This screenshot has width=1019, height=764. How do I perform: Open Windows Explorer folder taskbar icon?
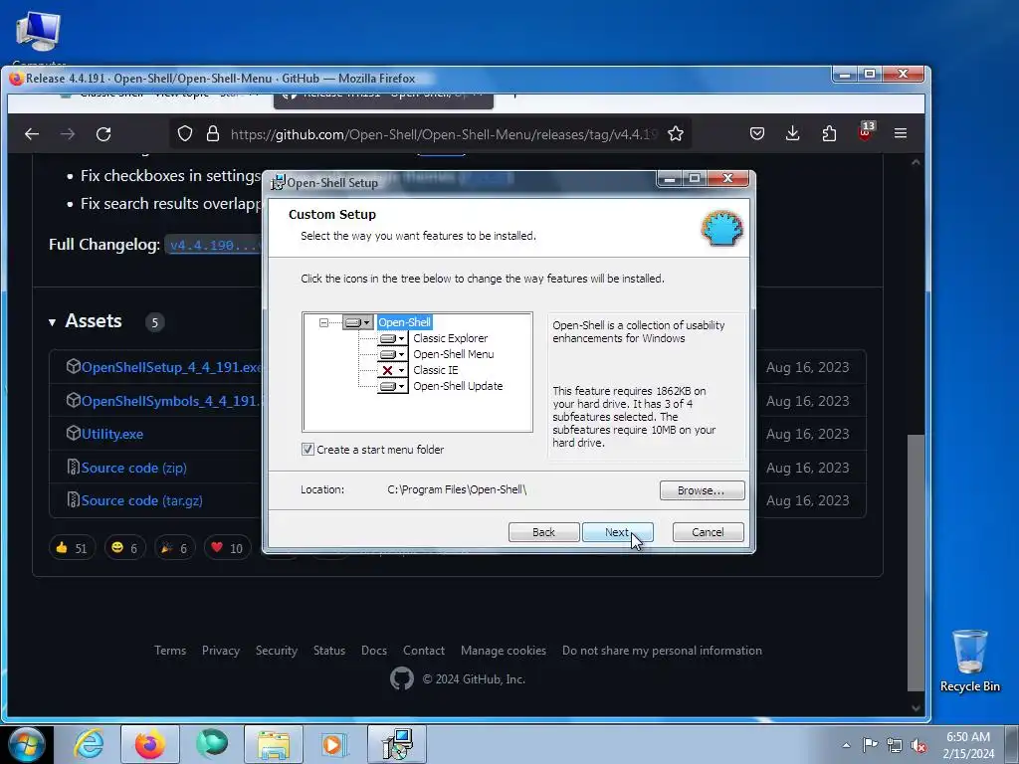pyautogui.click(x=274, y=744)
